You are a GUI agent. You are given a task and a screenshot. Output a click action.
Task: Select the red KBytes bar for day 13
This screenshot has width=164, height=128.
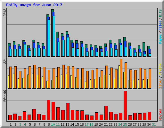pyautogui.click(x=68, y=112)
